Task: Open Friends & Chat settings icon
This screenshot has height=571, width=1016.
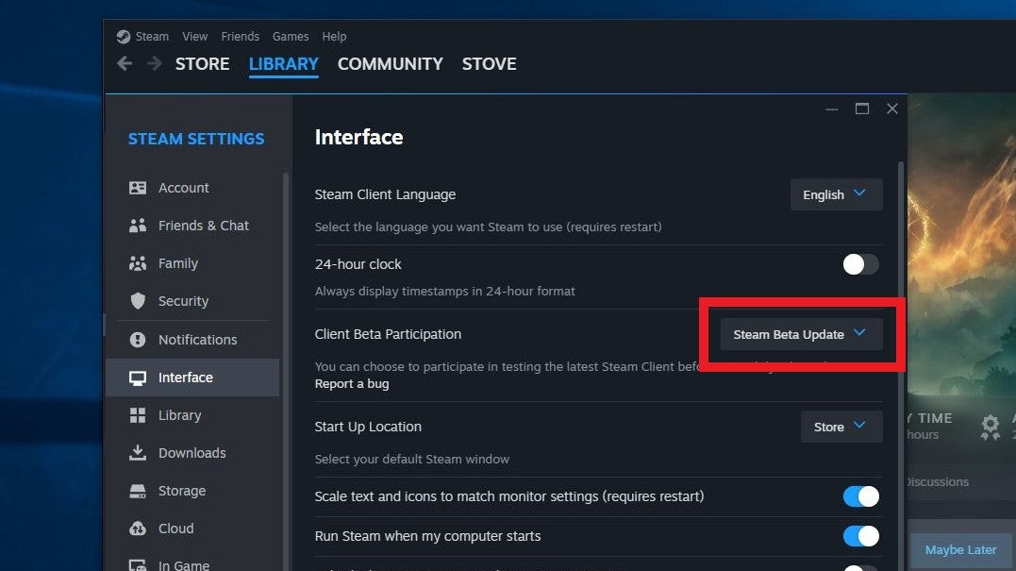Action: [x=138, y=226]
